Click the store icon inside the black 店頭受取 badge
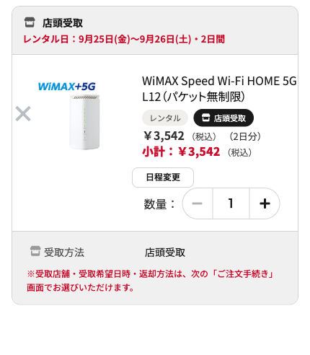 pyautogui.click(x=205, y=118)
